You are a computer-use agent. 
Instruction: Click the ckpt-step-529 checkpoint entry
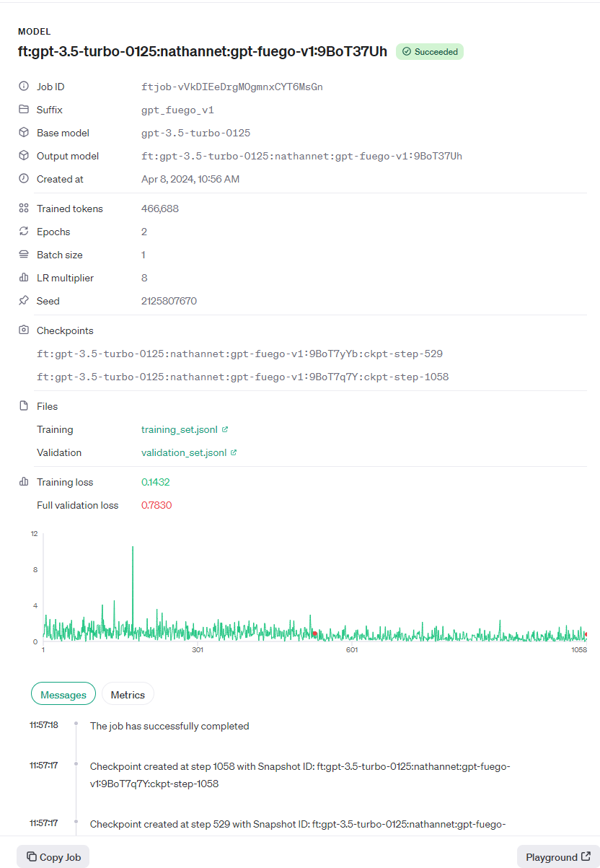pos(240,354)
